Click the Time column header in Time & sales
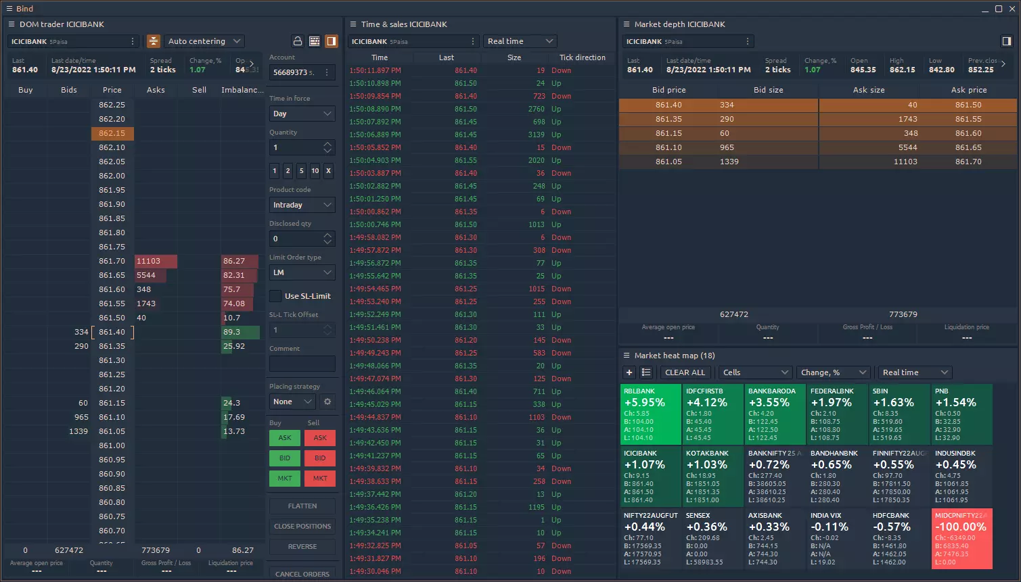This screenshot has height=582, width=1021. [x=380, y=57]
